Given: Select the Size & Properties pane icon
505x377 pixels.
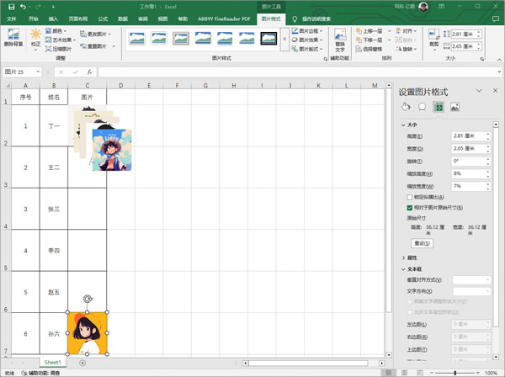Looking at the screenshot, I should pyautogui.click(x=438, y=107).
